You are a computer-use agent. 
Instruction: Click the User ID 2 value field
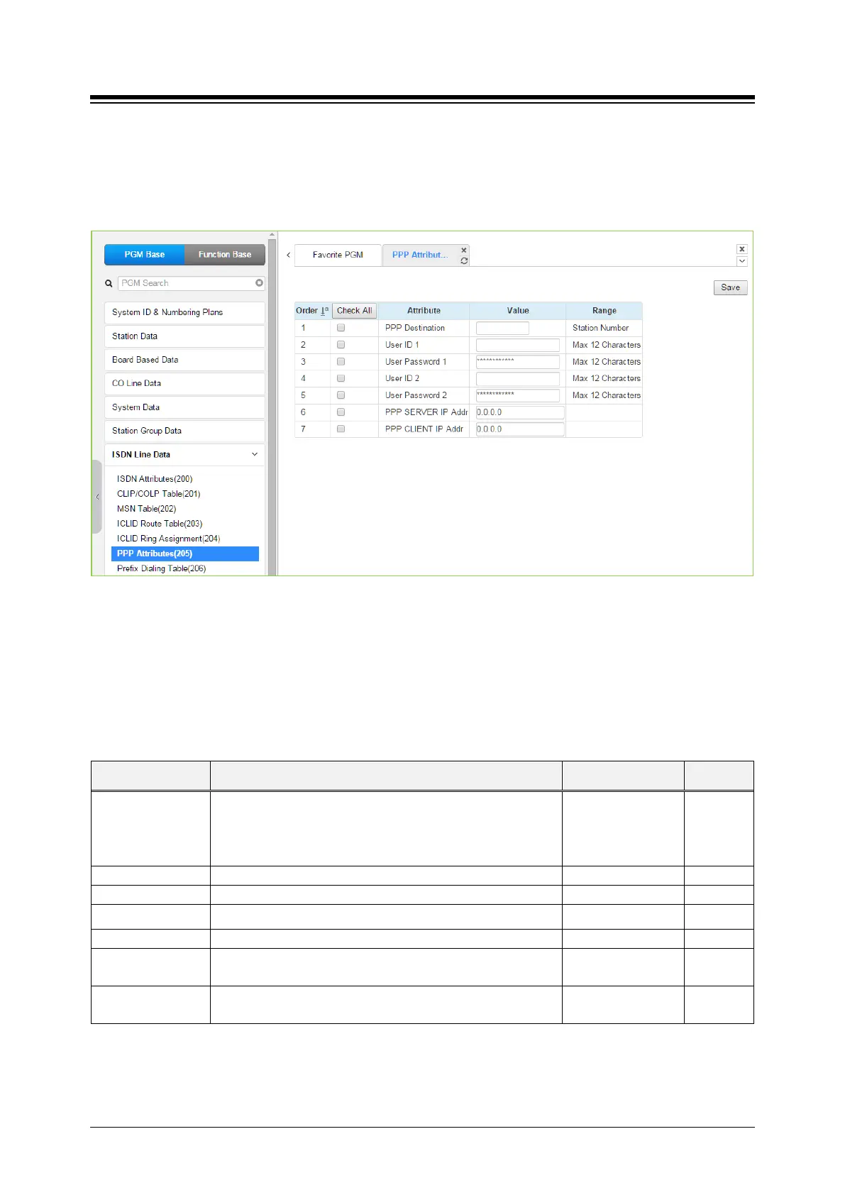click(x=518, y=378)
